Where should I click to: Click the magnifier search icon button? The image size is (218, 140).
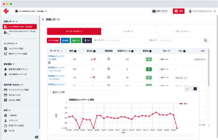(x=206, y=41)
